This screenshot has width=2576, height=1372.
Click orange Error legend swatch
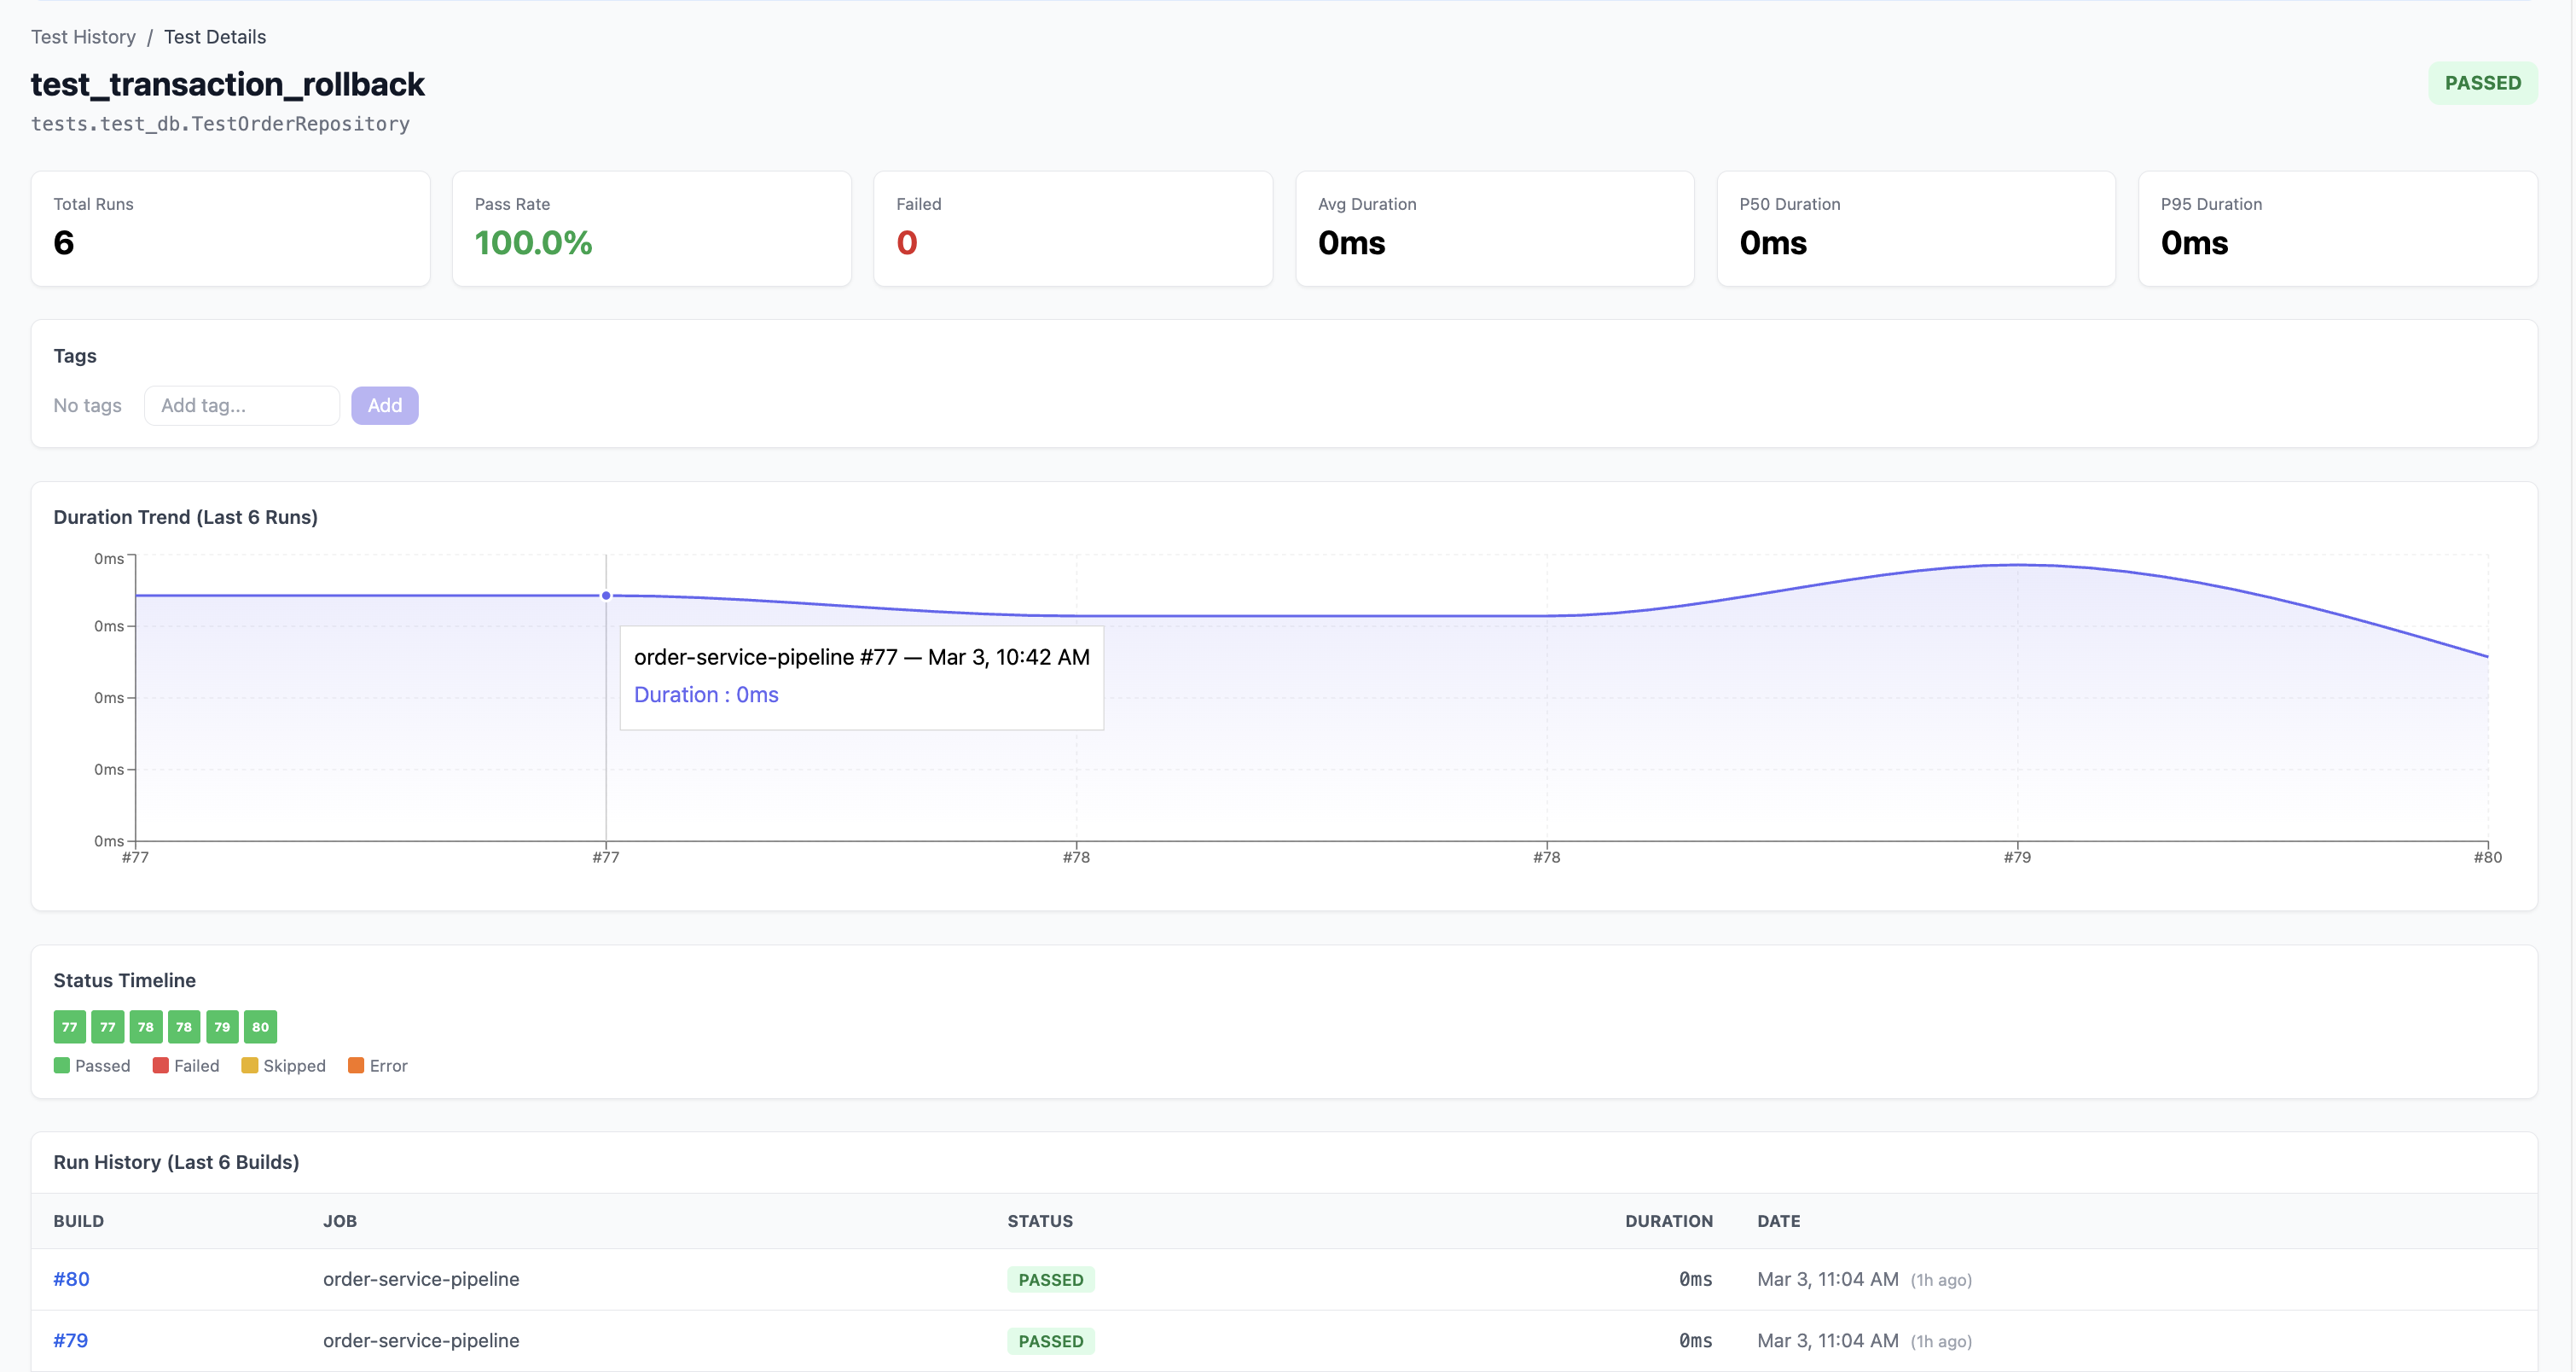point(356,1066)
